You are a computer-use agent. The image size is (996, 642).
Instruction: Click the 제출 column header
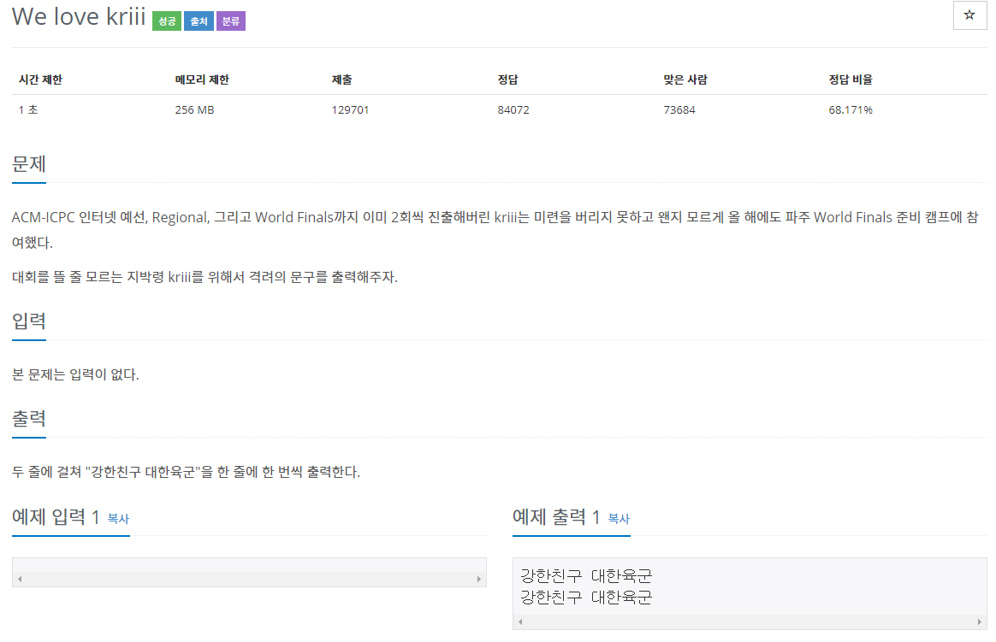341,80
